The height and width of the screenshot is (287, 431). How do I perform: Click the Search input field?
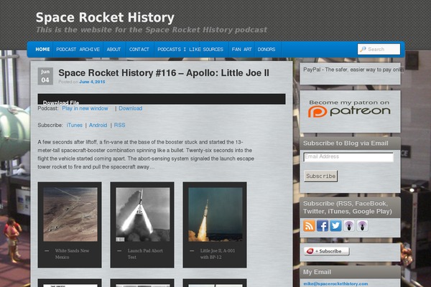click(379, 50)
